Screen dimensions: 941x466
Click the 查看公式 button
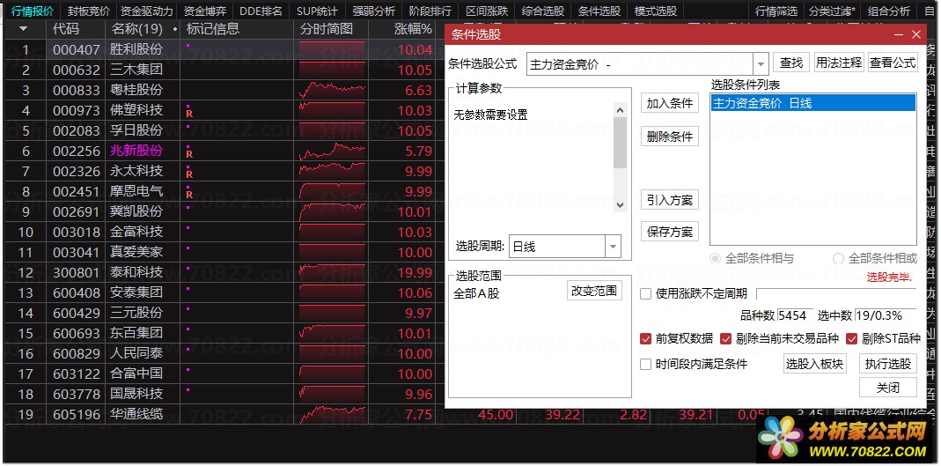[x=893, y=63]
